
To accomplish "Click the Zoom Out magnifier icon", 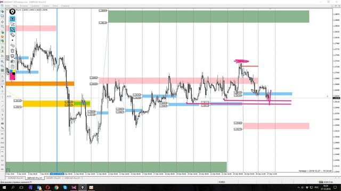I will [x=2, y=66].
